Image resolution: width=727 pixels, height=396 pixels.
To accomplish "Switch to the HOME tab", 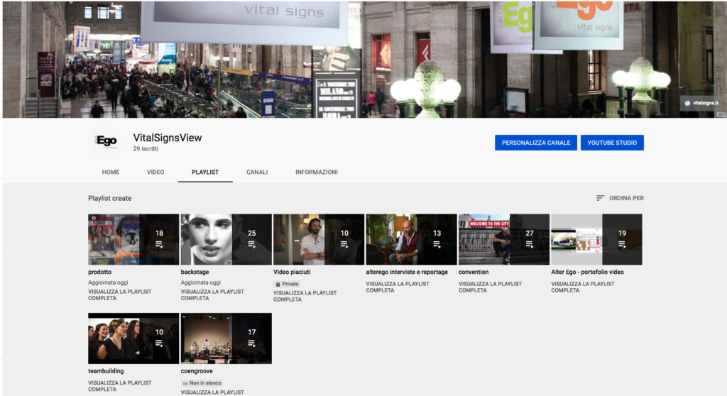I will (x=110, y=172).
